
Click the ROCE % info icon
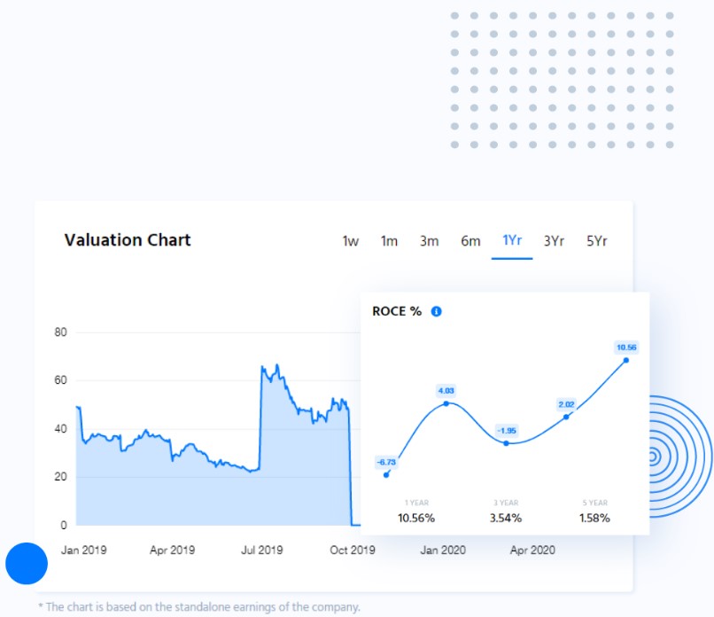pyautogui.click(x=436, y=311)
